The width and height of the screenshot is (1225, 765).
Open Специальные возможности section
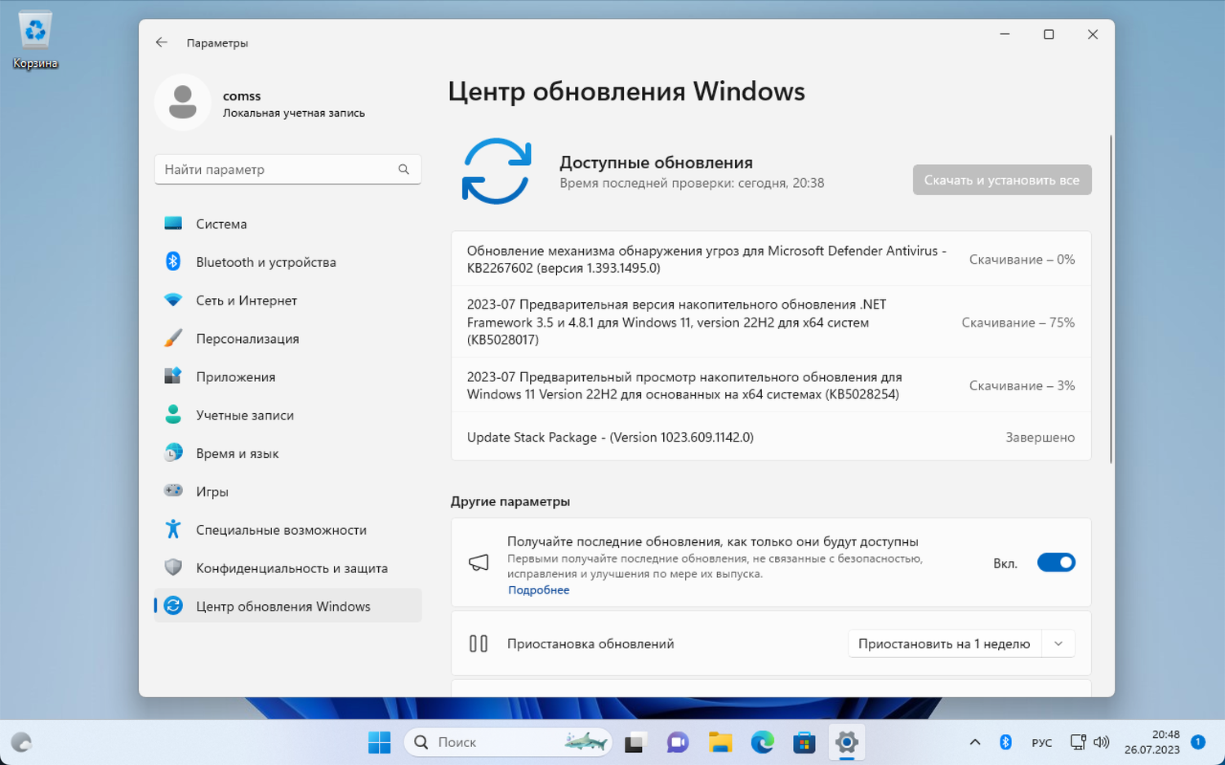[x=287, y=529]
